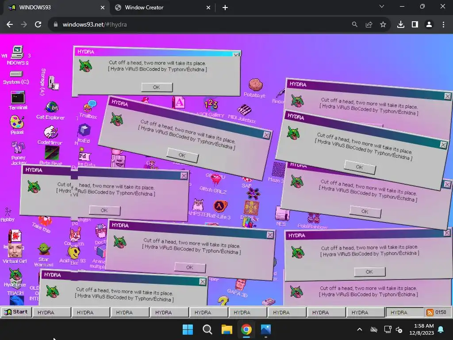The image size is (453, 340).
Task: Reload the windows93.net page
Action: (x=38, y=25)
